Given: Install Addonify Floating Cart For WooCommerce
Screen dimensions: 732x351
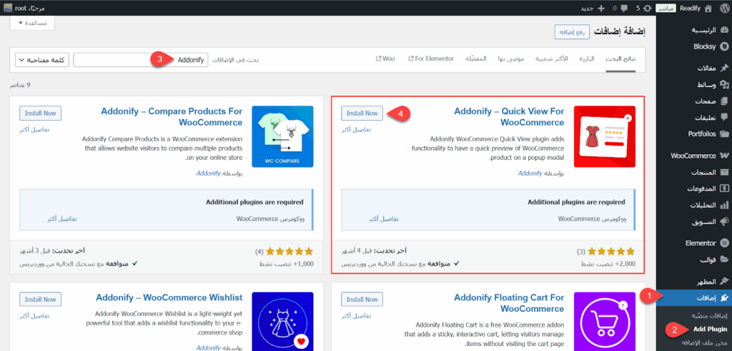Looking at the screenshot, I should 362,299.
